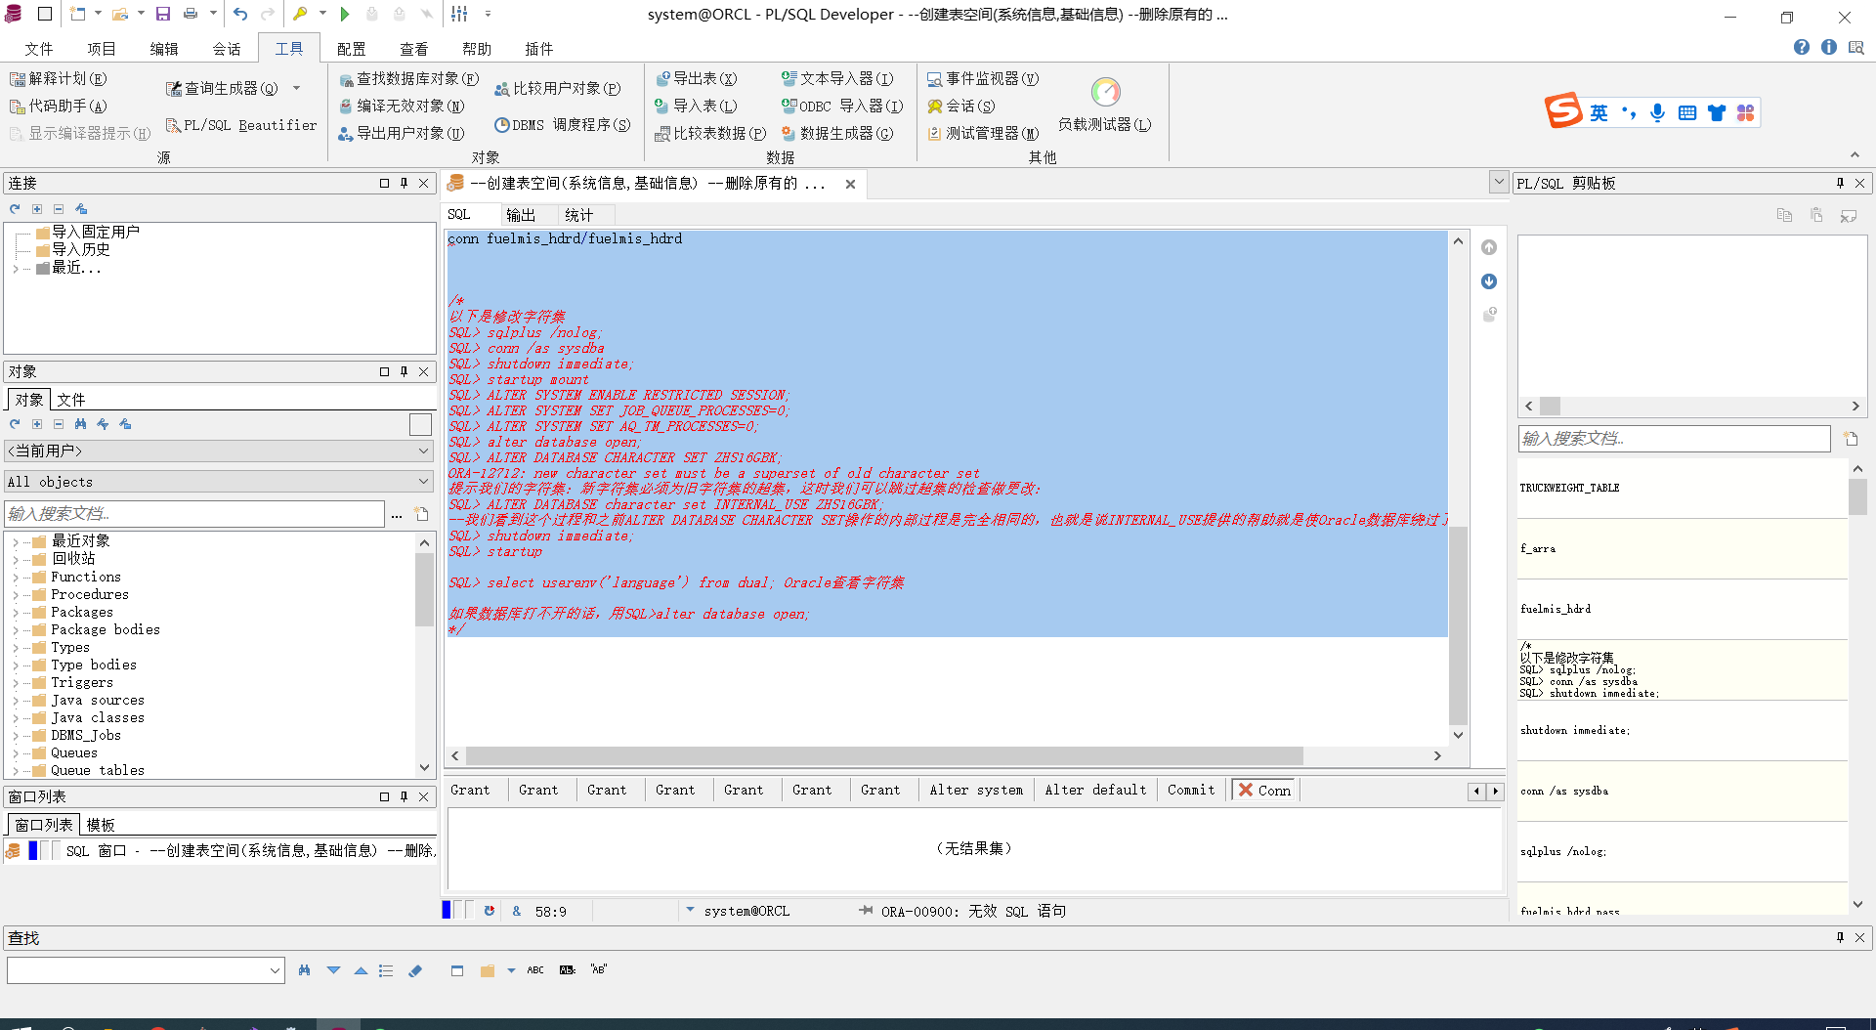Toggle the pin on the 查找 panel
Image resolution: width=1876 pixels, height=1030 pixels.
point(1840,937)
